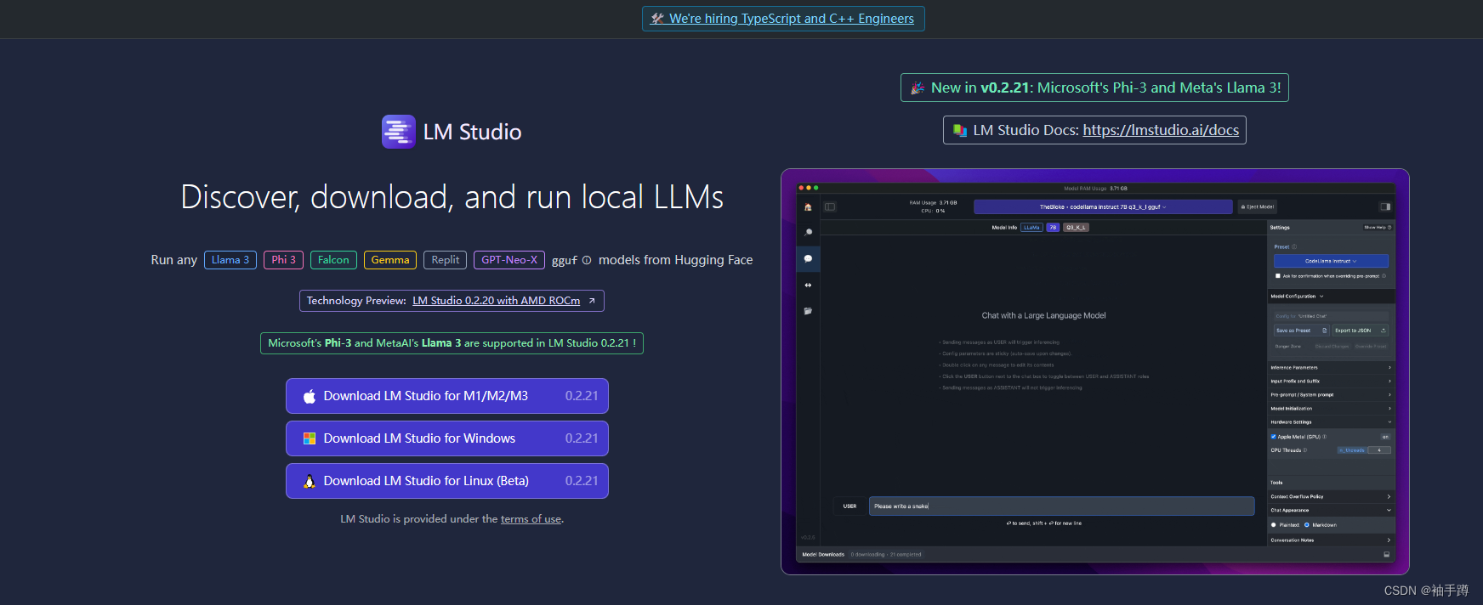Click the icon beside LM Studio Docs

(960, 130)
